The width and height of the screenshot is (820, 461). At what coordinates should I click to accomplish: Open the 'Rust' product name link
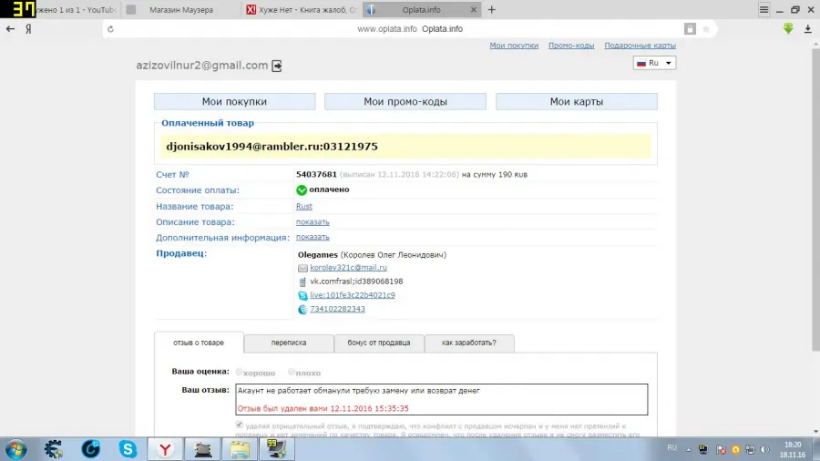(x=303, y=207)
